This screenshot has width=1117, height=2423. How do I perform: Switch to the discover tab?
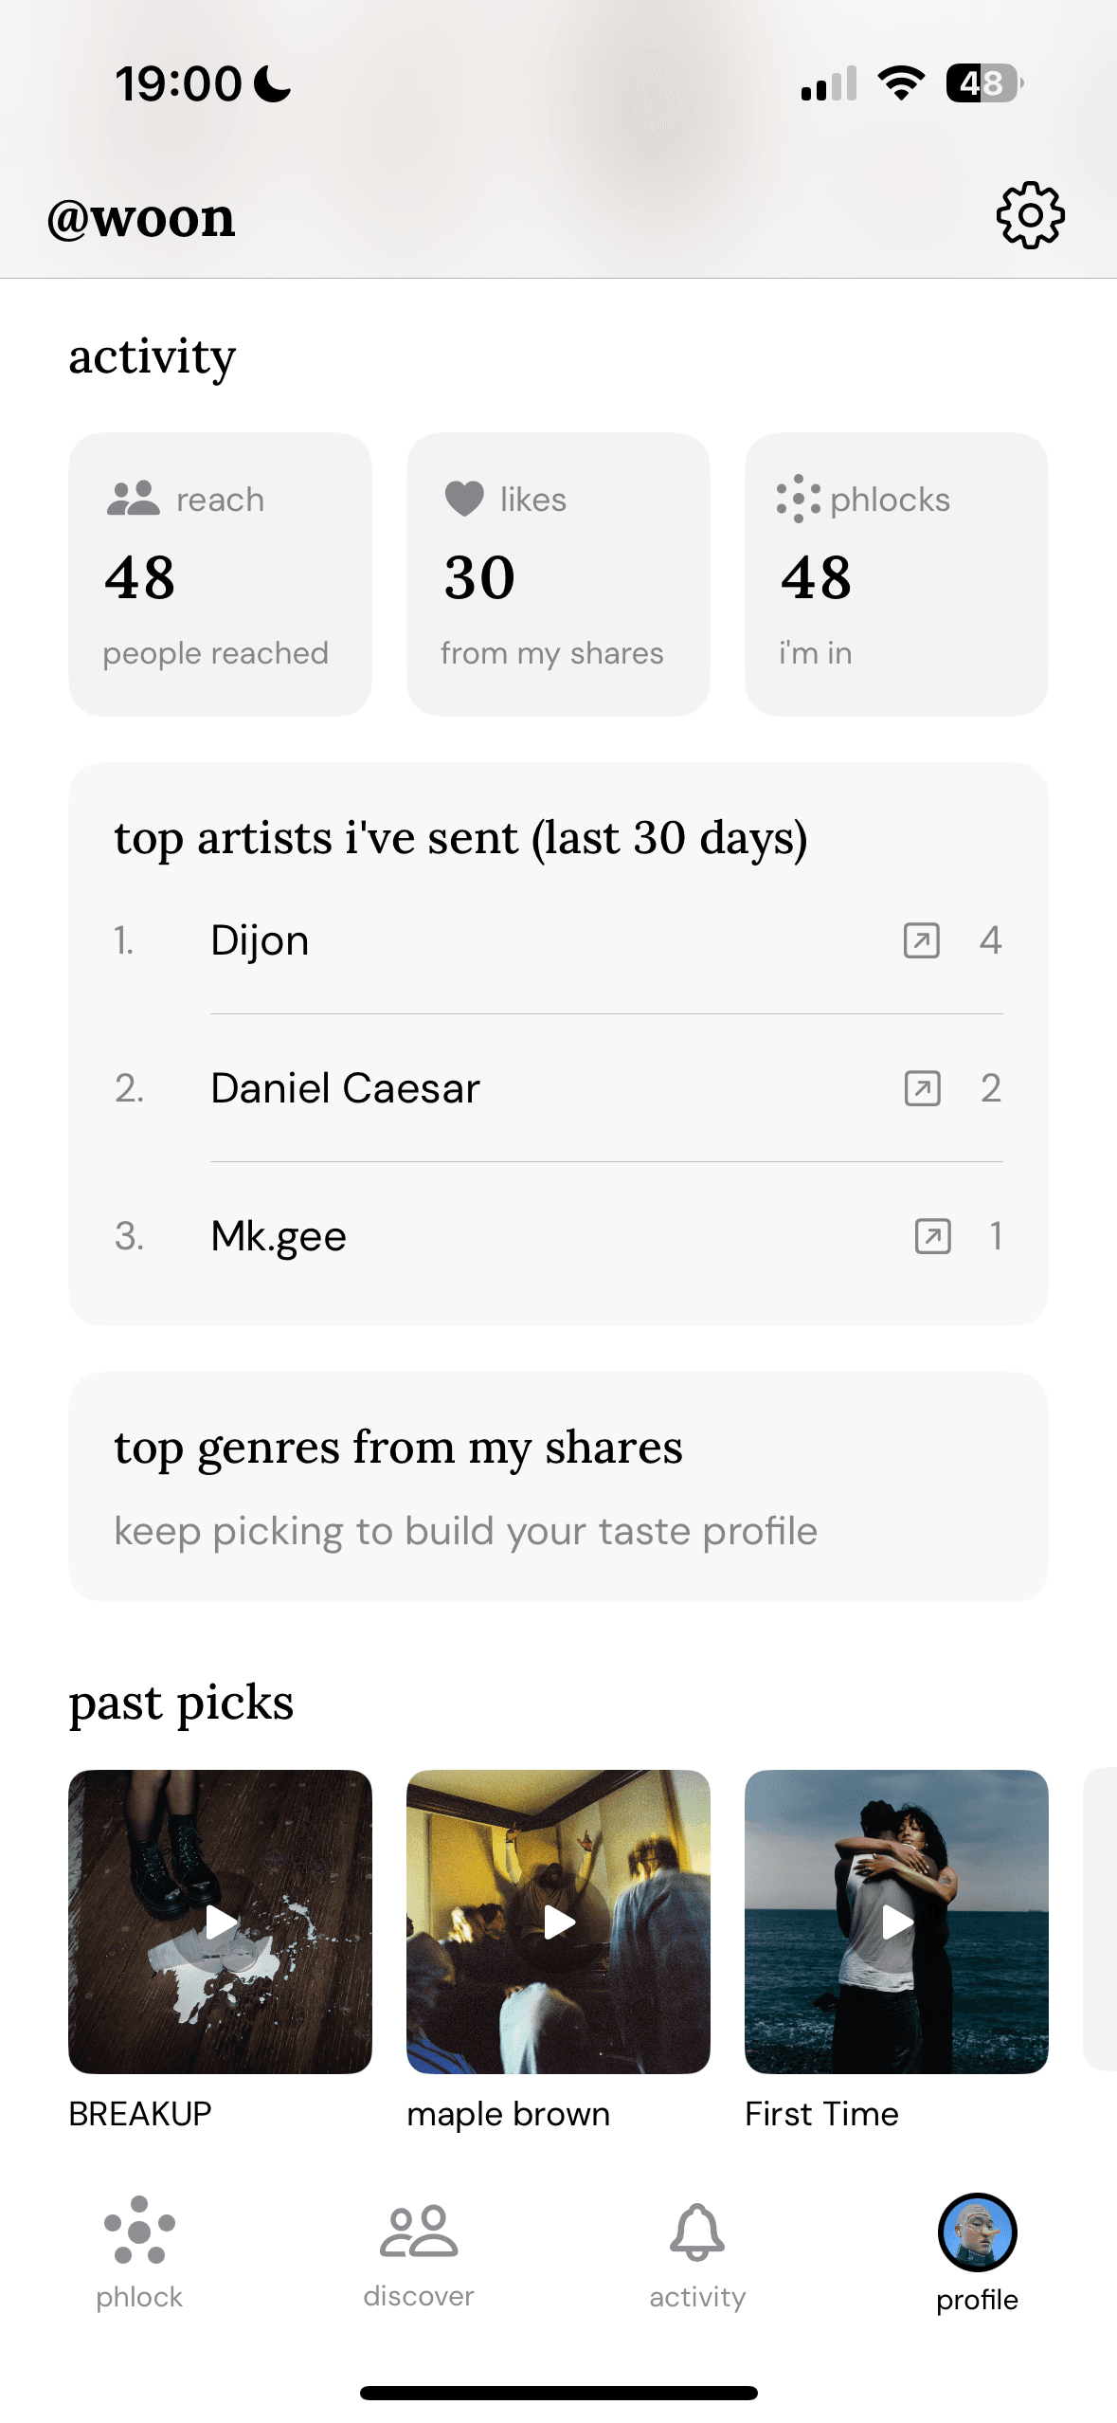[x=419, y=2252]
